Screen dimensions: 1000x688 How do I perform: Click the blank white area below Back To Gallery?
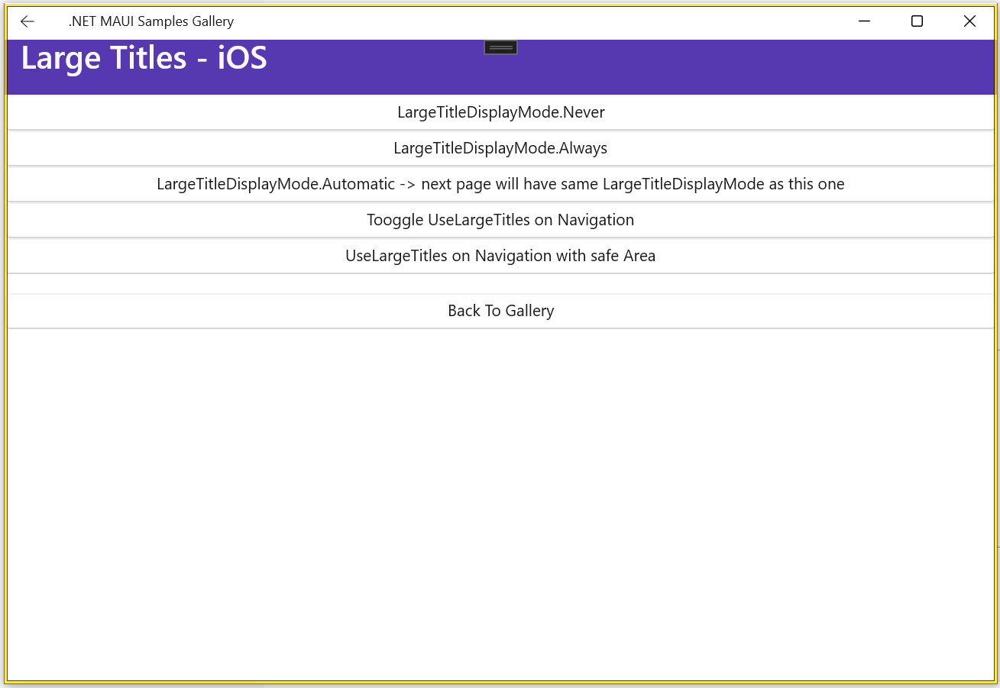pos(500,496)
